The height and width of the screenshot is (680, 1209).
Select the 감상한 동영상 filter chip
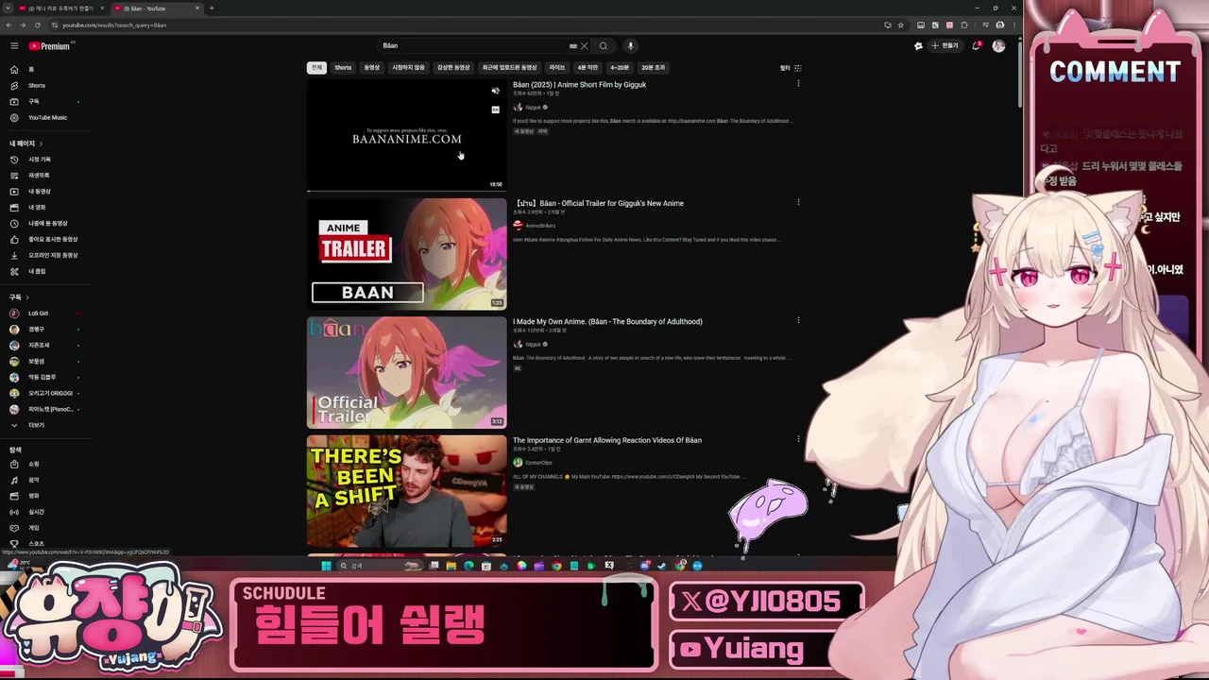[453, 68]
